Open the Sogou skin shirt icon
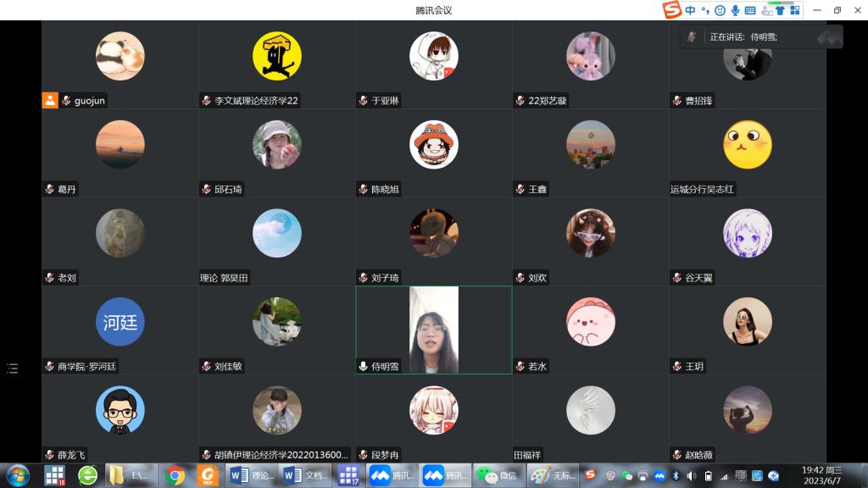 coord(779,10)
